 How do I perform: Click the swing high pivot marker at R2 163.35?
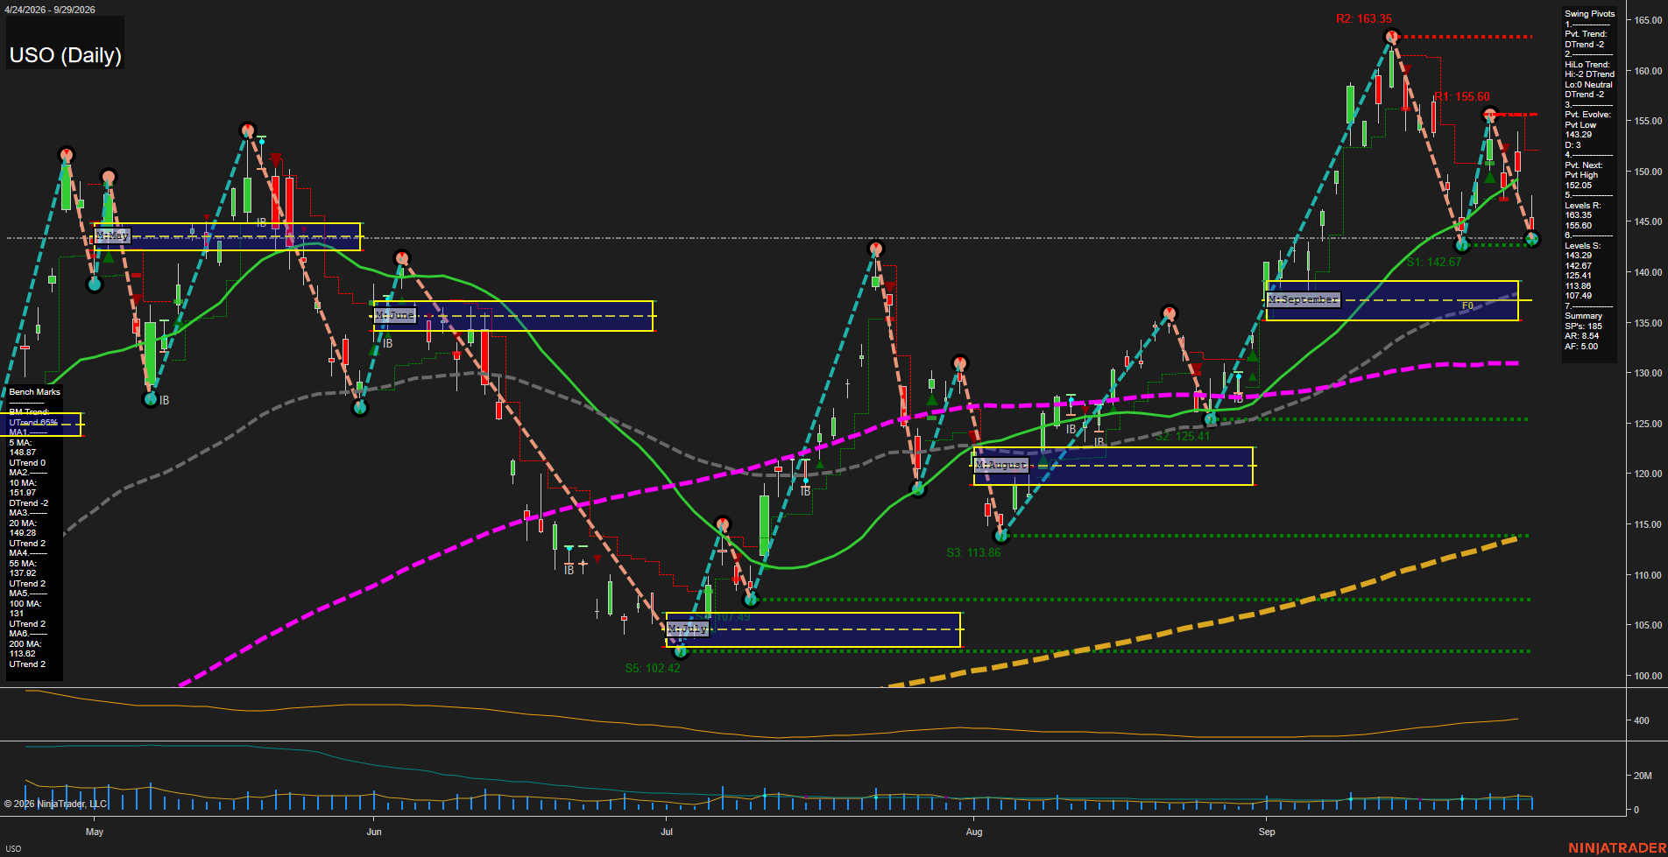pos(1391,37)
